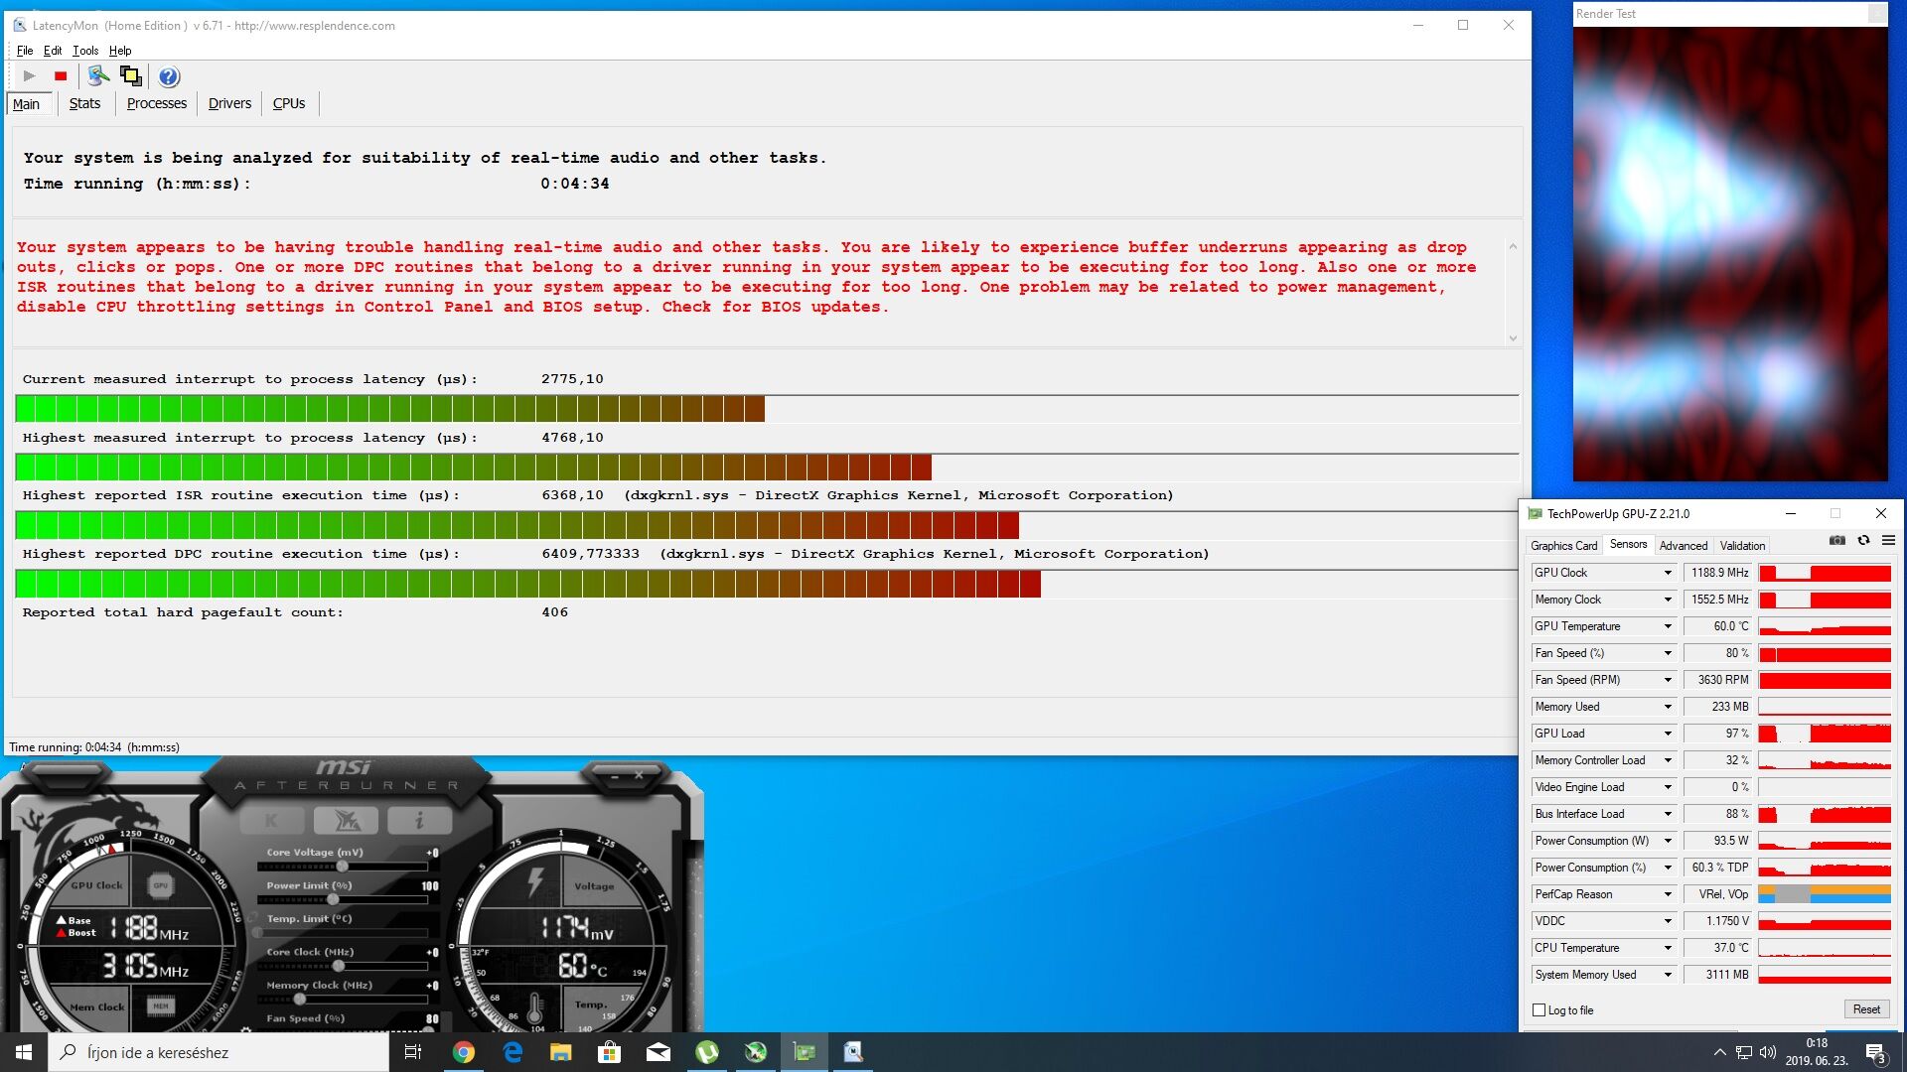The height and width of the screenshot is (1072, 1907).
Task: Click the Core Voltage slider in Afterburner
Action: click(x=342, y=867)
